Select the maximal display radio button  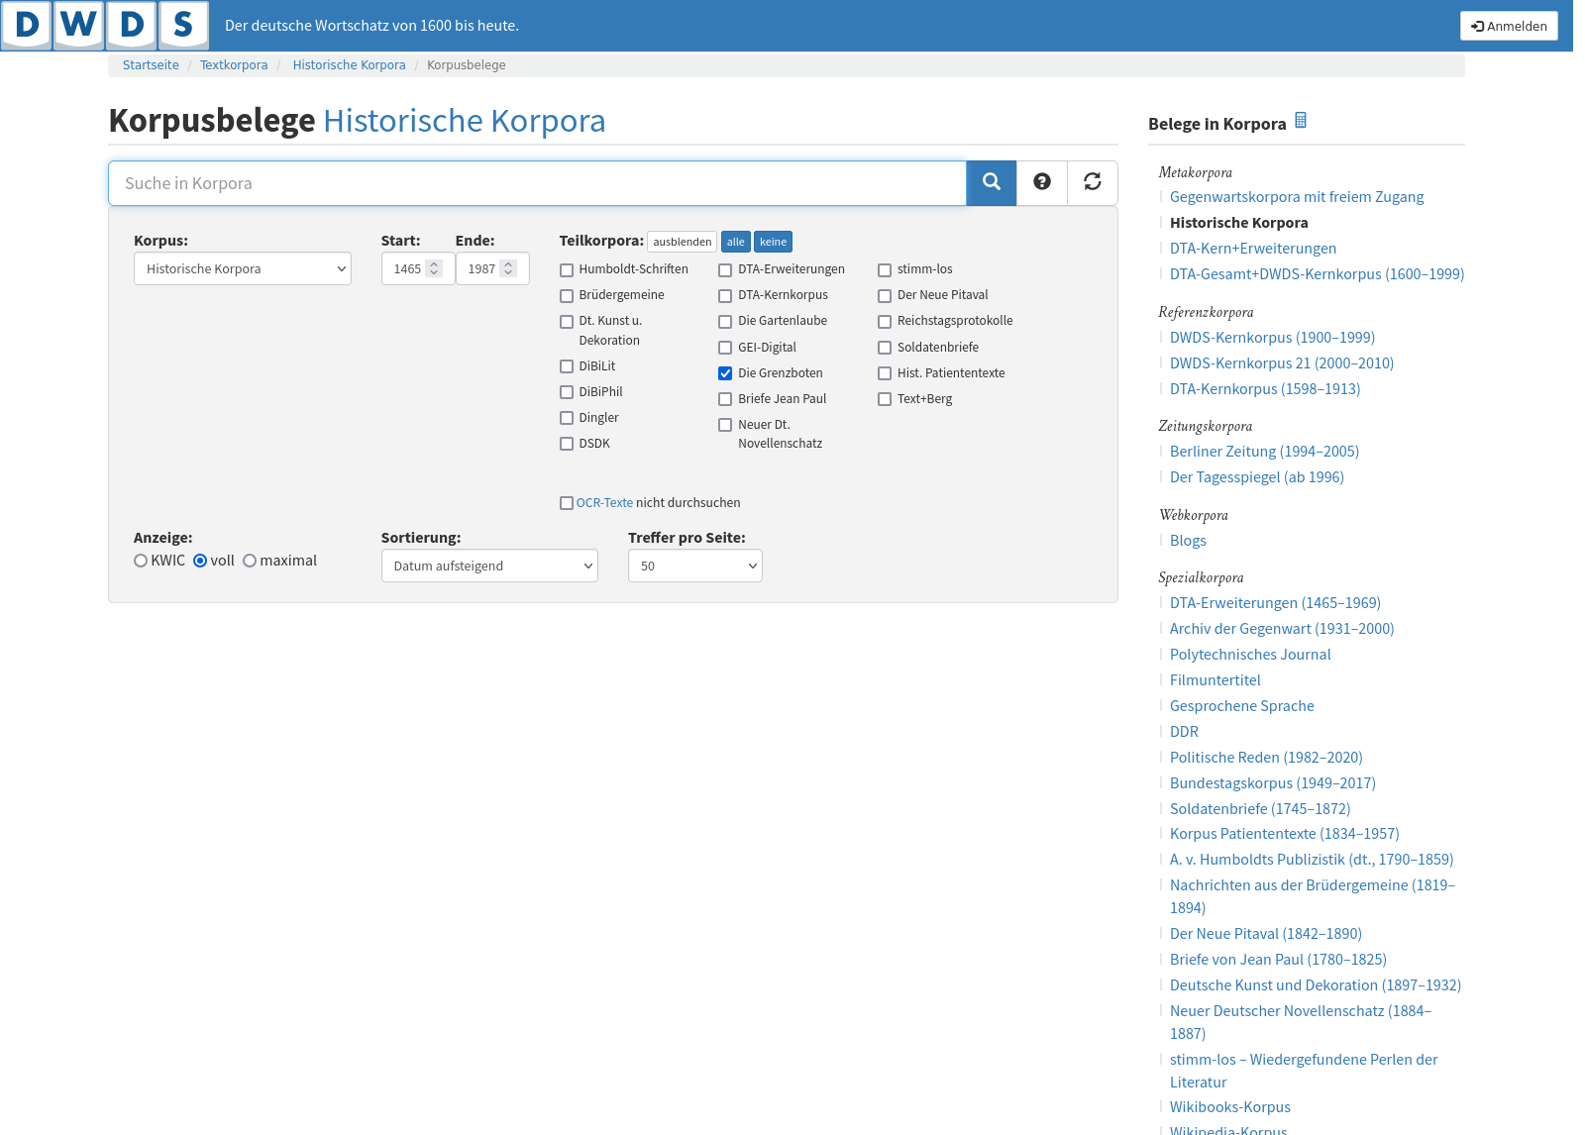point(250,561)
